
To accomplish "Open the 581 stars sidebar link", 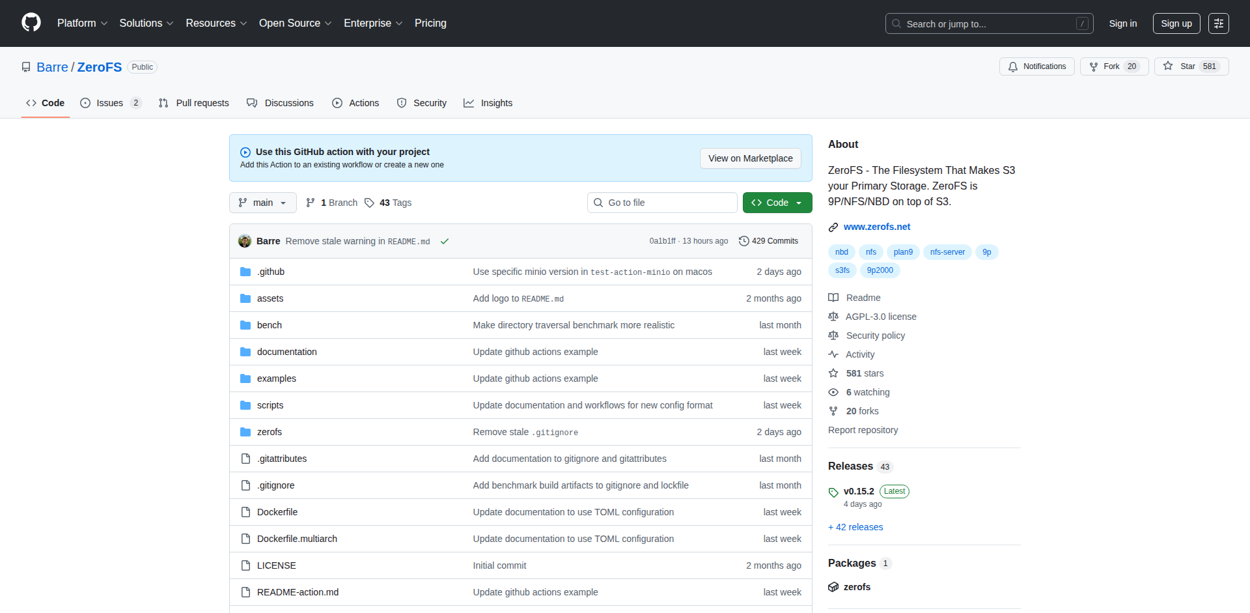I will [x=856, y=373].
